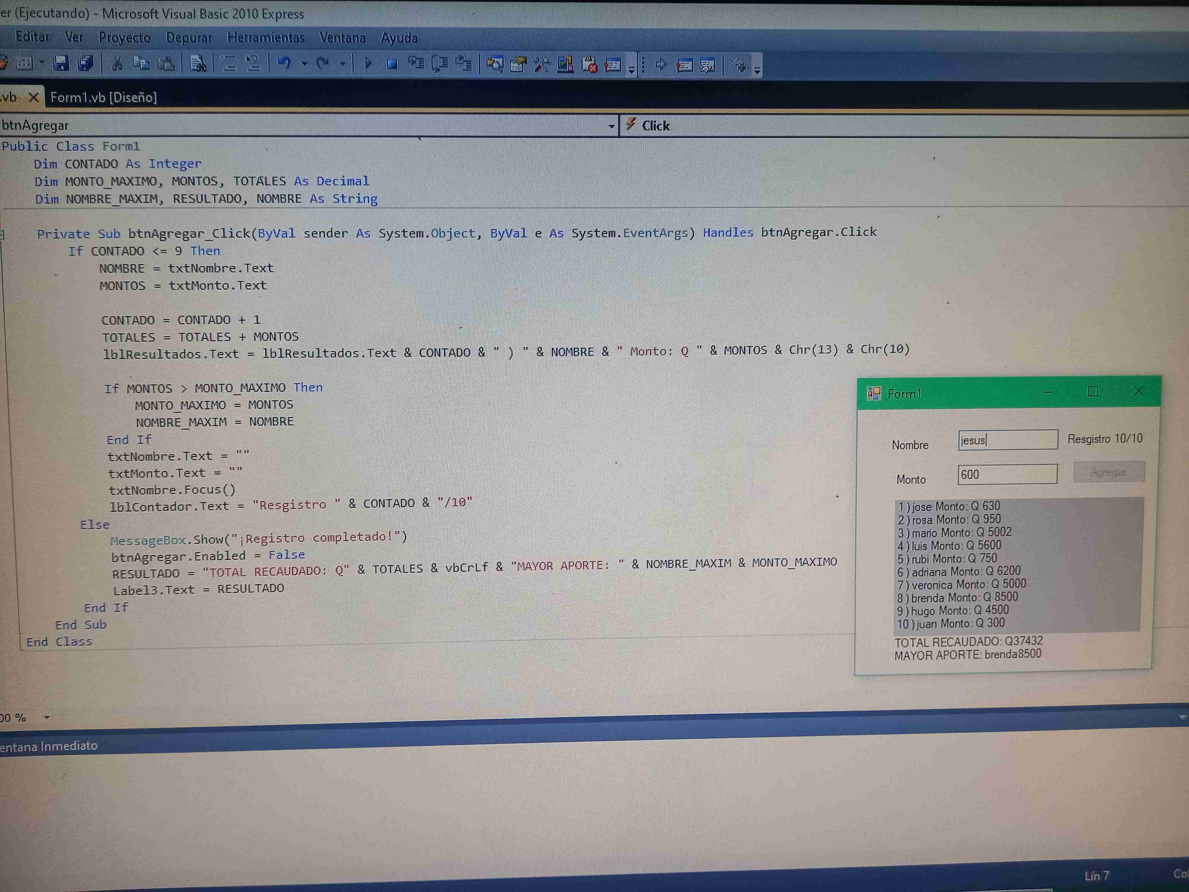Click the 'Label3.Text = RESULTADO' code line
The width and height of the screenshot is (1189, 892).
[x=198, y=589]
